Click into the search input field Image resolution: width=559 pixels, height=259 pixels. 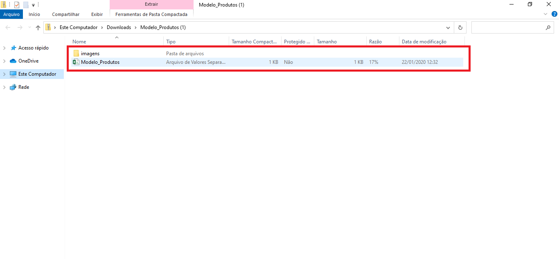[507, 27]
